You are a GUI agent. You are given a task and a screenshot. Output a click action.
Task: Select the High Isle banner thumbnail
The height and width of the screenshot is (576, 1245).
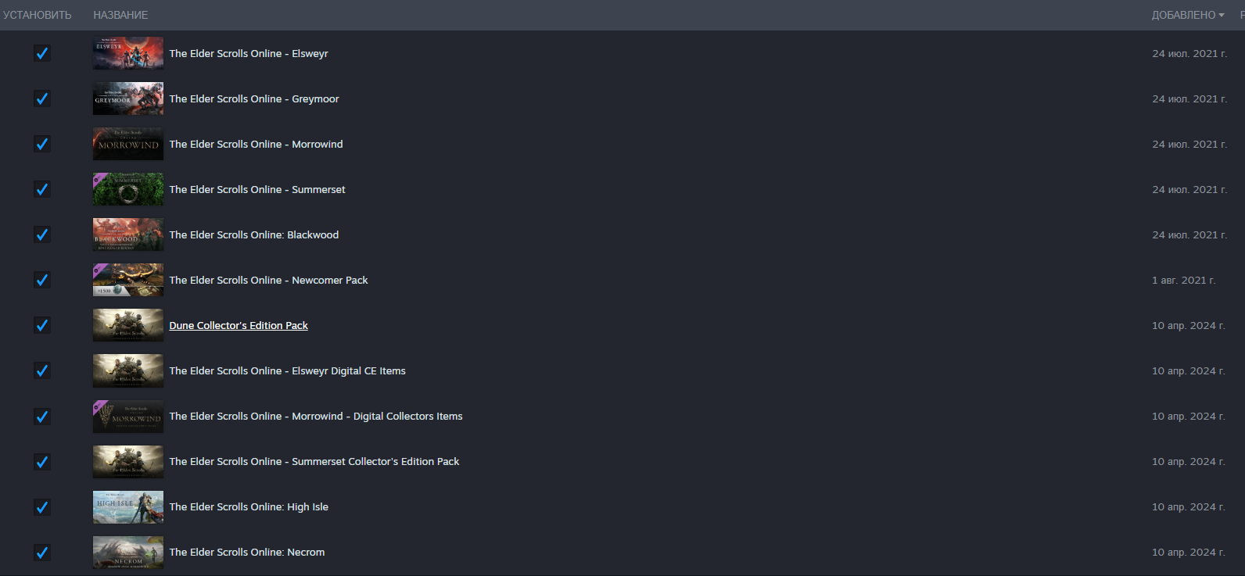click(128, 506)
